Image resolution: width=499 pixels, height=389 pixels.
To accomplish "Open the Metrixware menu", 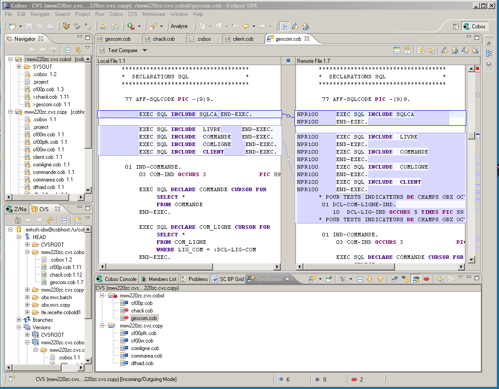I will coord(154,14).
